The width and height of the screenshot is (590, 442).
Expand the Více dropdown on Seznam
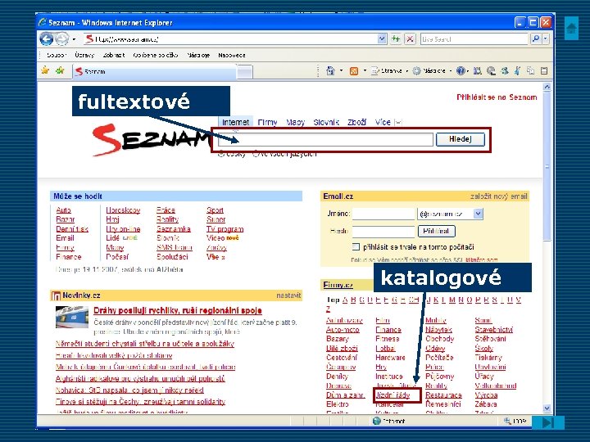point(398,122)
